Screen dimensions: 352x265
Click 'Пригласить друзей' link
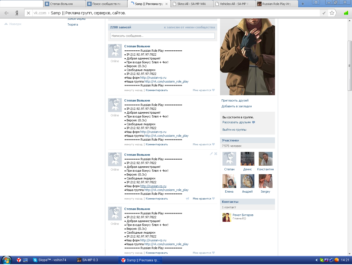(x=235, y=100)
